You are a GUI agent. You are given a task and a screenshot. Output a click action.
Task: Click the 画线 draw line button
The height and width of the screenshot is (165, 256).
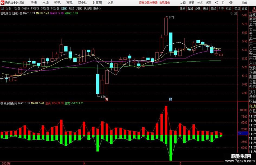[x=213, y=8]
